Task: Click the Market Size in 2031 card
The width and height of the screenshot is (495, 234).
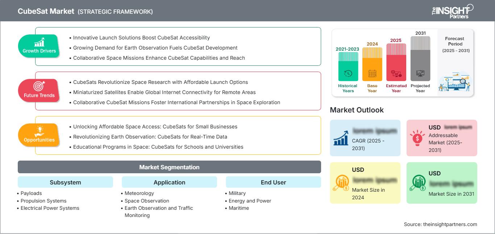Action: point(442,183)
